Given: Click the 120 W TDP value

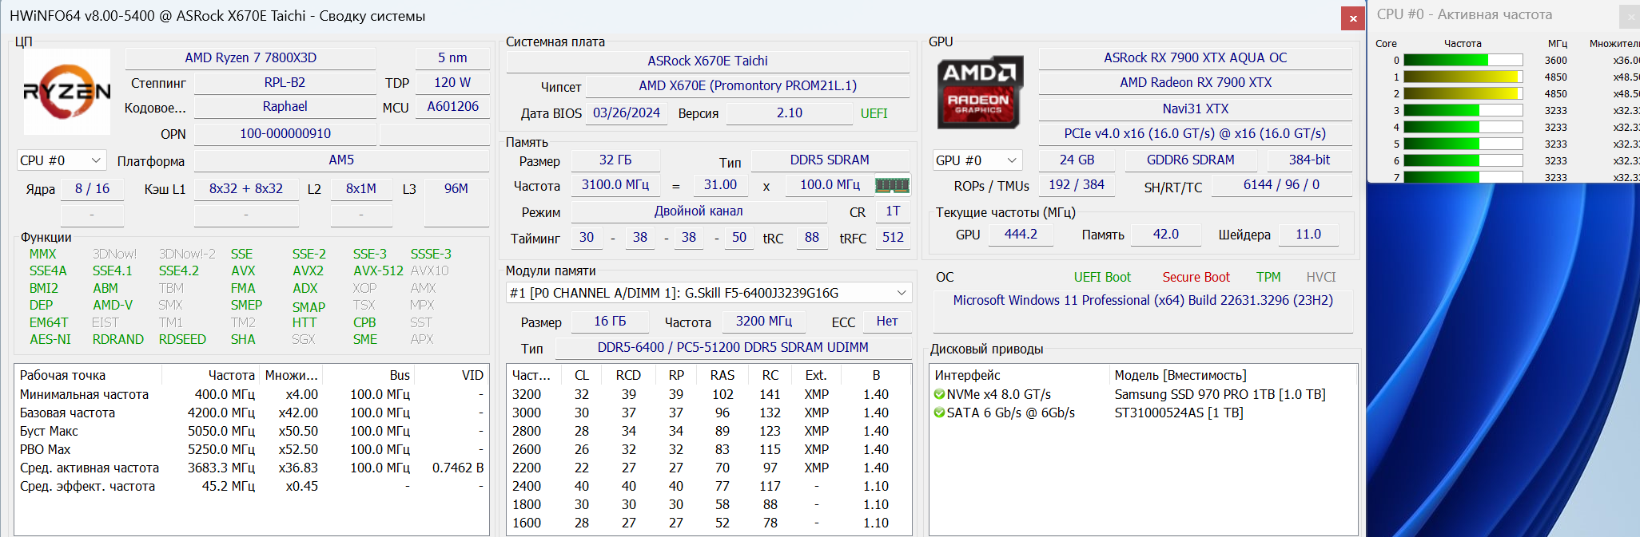Looking at the screenshot, I should point(452,82).
